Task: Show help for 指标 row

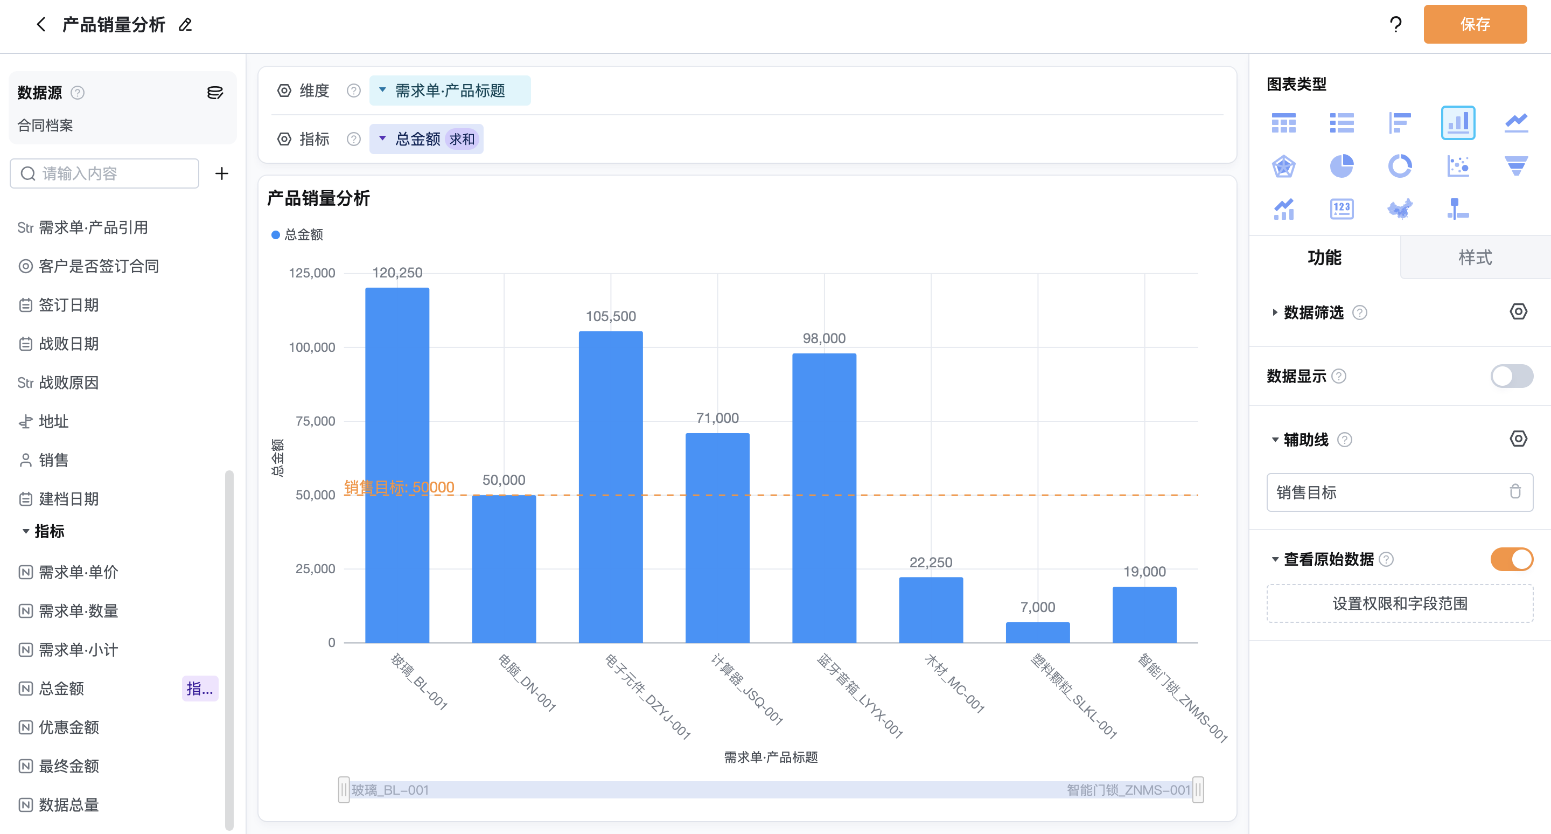Action: pos(353,139)
